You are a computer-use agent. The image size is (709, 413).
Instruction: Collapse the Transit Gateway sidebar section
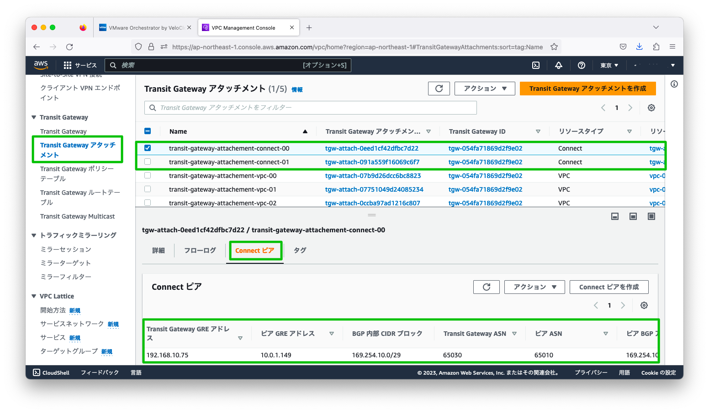pos(34,117)
